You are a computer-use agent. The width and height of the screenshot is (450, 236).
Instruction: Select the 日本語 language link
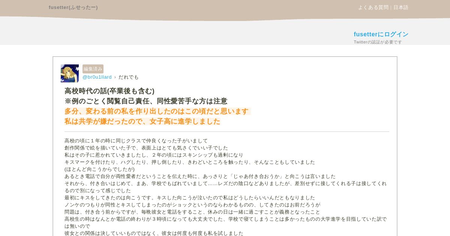401,7
